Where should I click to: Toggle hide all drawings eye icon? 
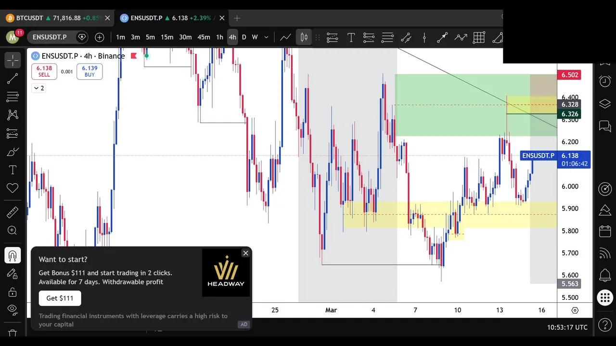point(13,309)
